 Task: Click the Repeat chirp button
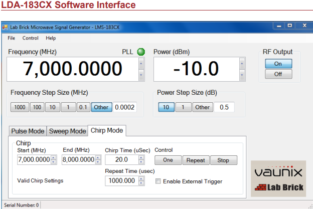pyautogui.click(x=196, y=160)
